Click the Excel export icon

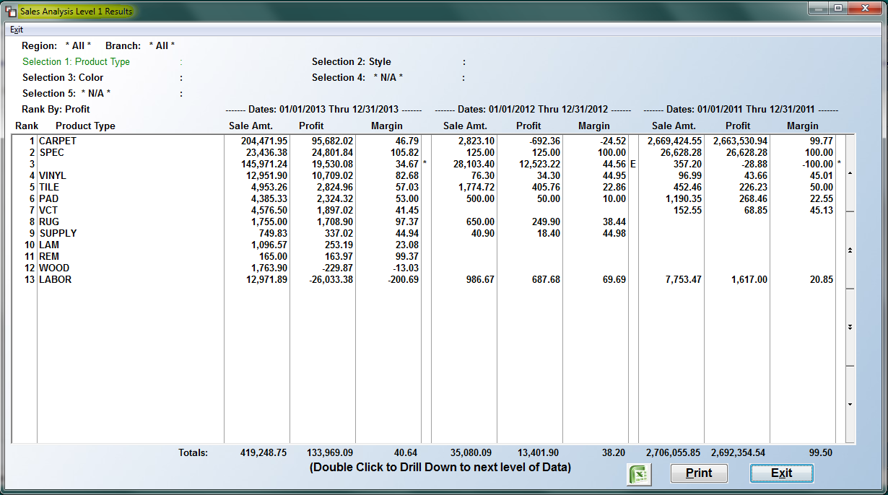point(639,473)
